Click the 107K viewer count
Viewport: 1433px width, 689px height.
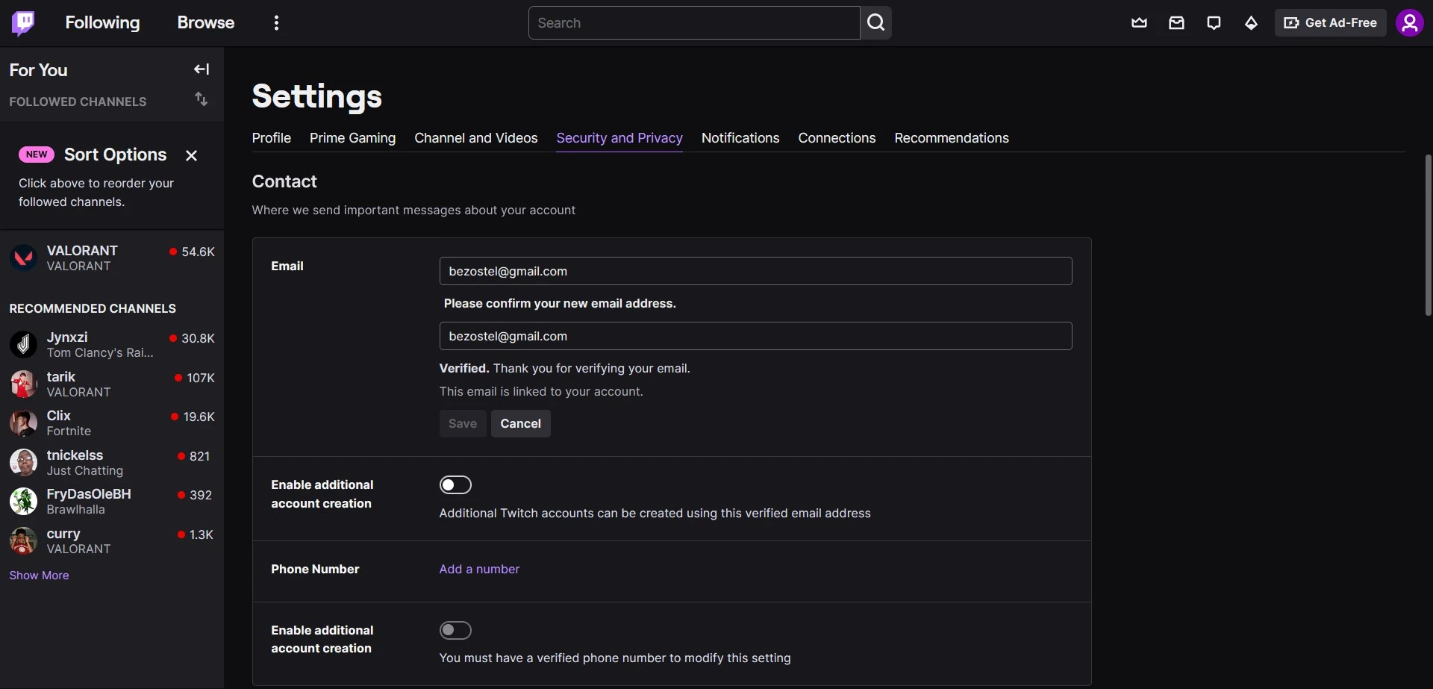pos(201,378)
